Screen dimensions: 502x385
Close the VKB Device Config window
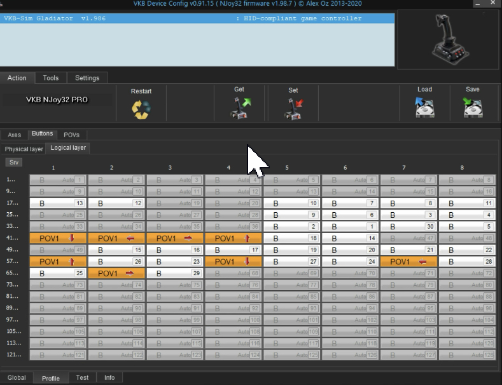pos(492,3)
